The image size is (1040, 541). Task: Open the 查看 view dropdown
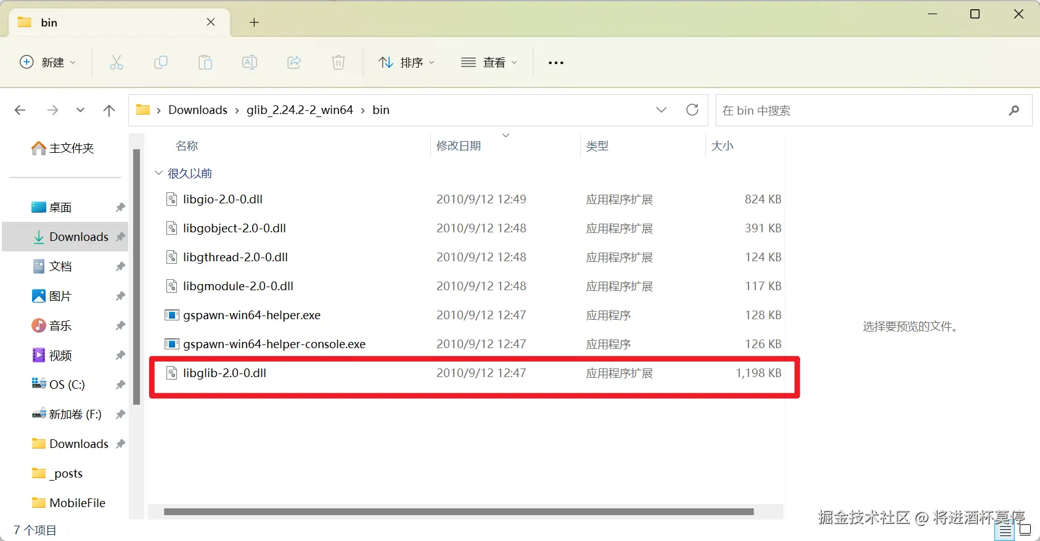pyautogui.click(x=489, y=62)
